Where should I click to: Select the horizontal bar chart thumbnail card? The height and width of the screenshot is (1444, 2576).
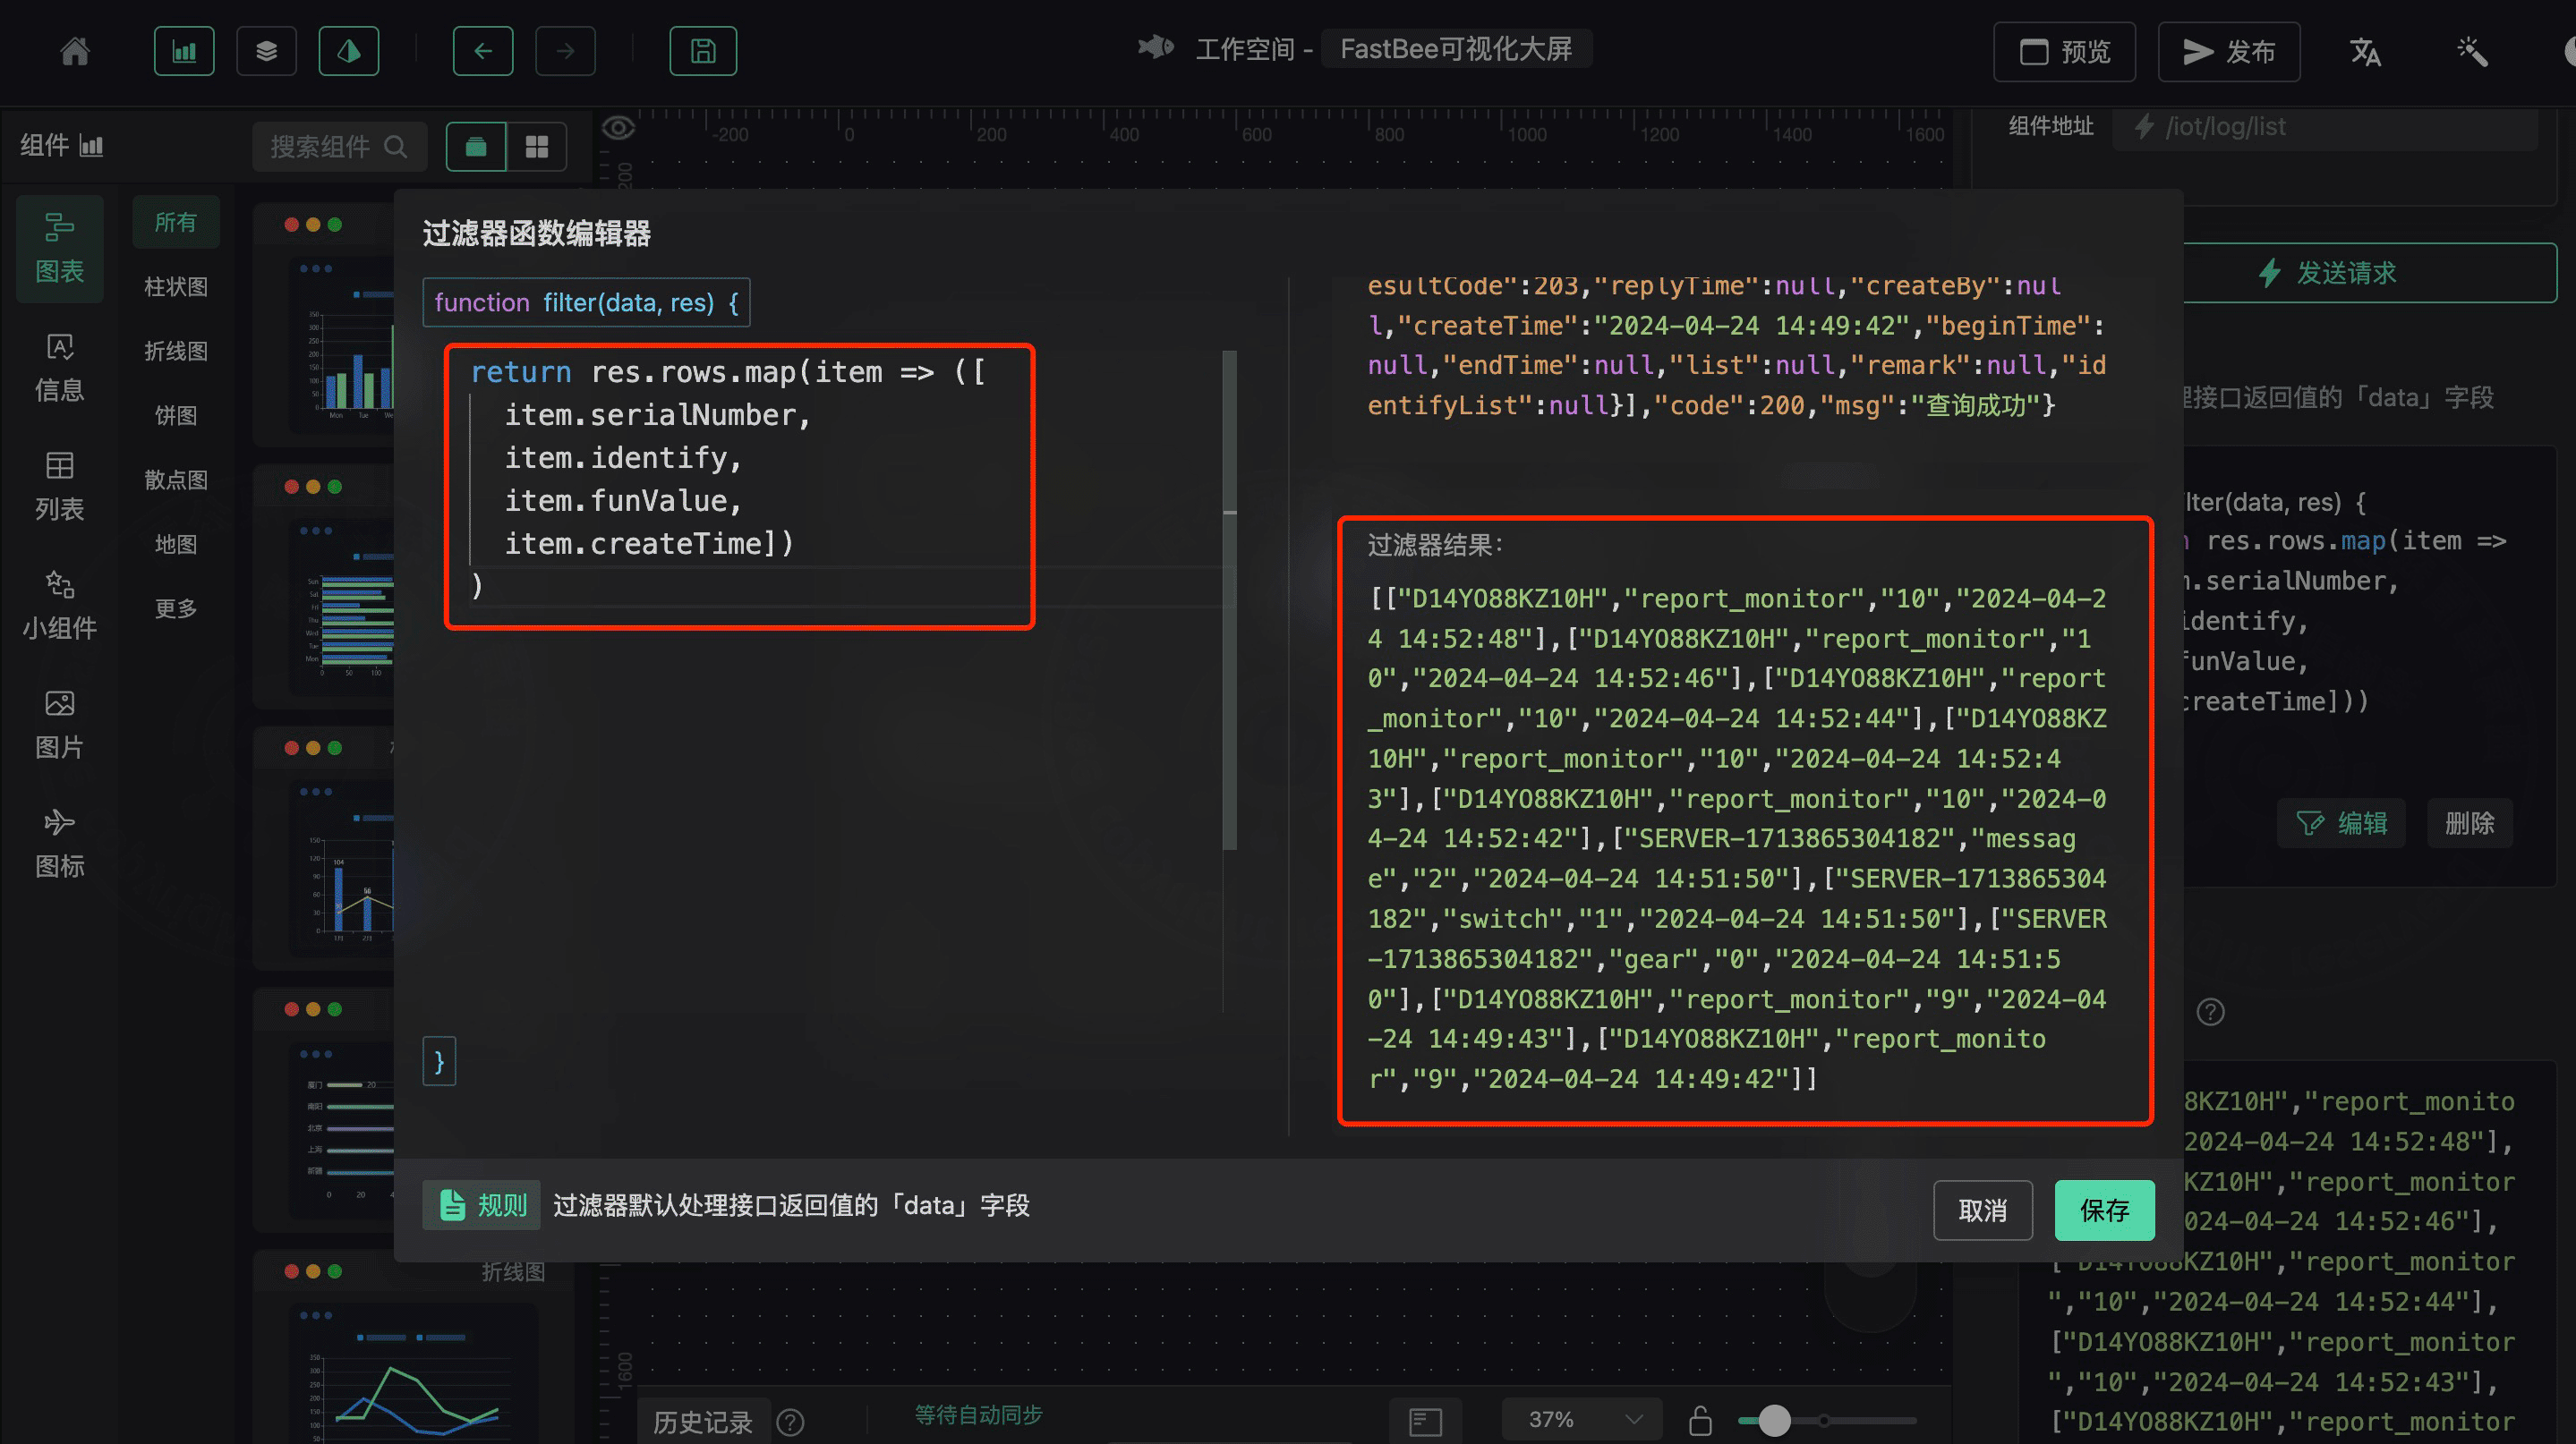click(x=324, y=587)
